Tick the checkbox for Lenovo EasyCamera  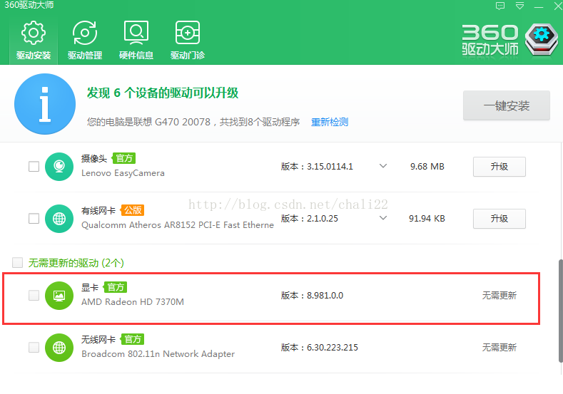(34, 166)
